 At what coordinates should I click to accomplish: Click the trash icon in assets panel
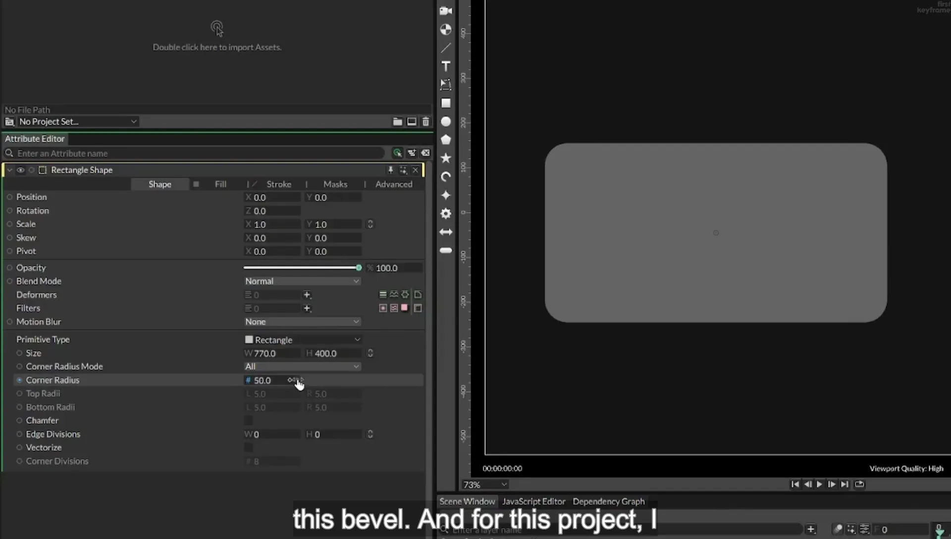(x=425, y=121)
